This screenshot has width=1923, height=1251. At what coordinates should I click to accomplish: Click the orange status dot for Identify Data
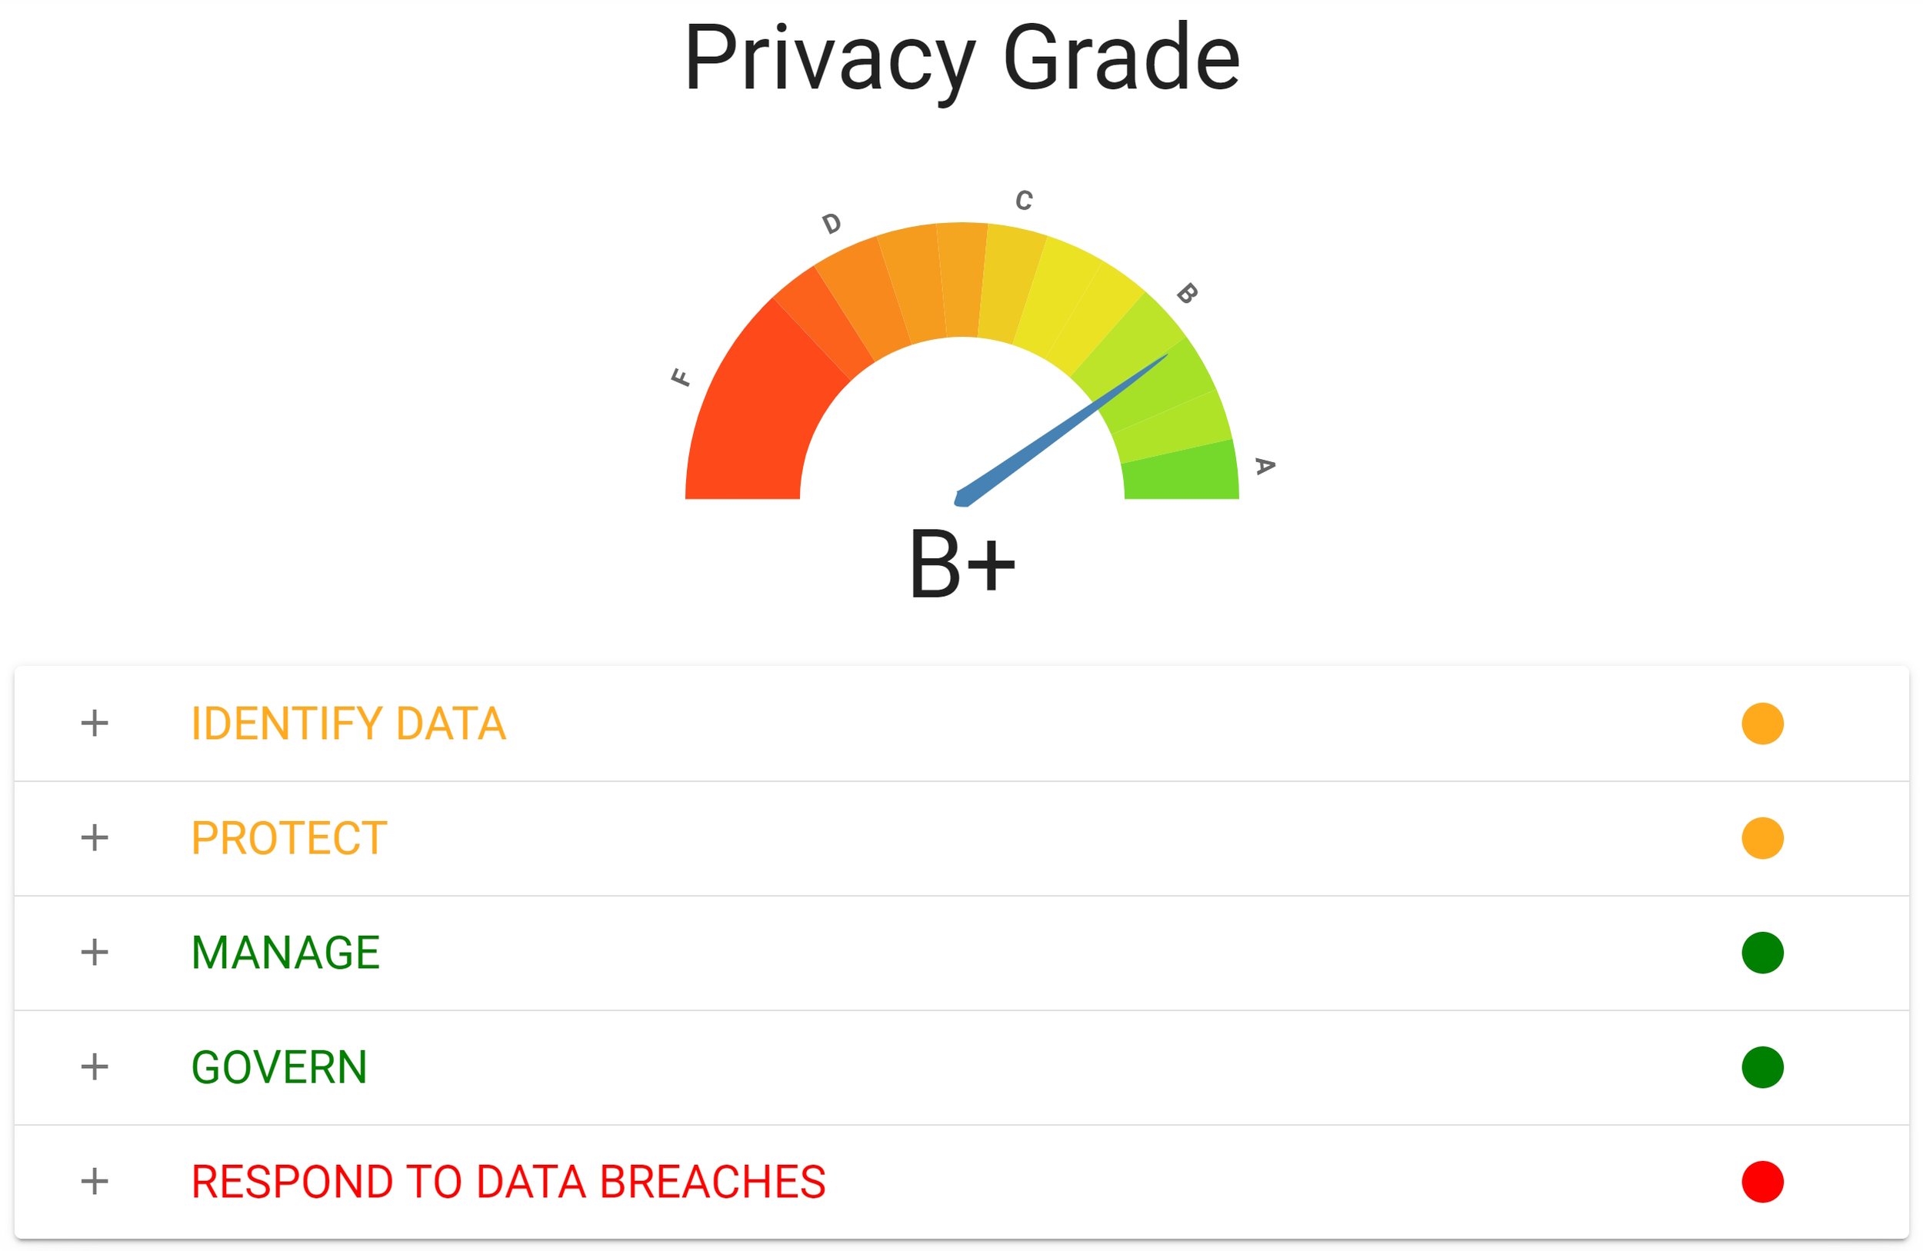[x=1762, y=723]
